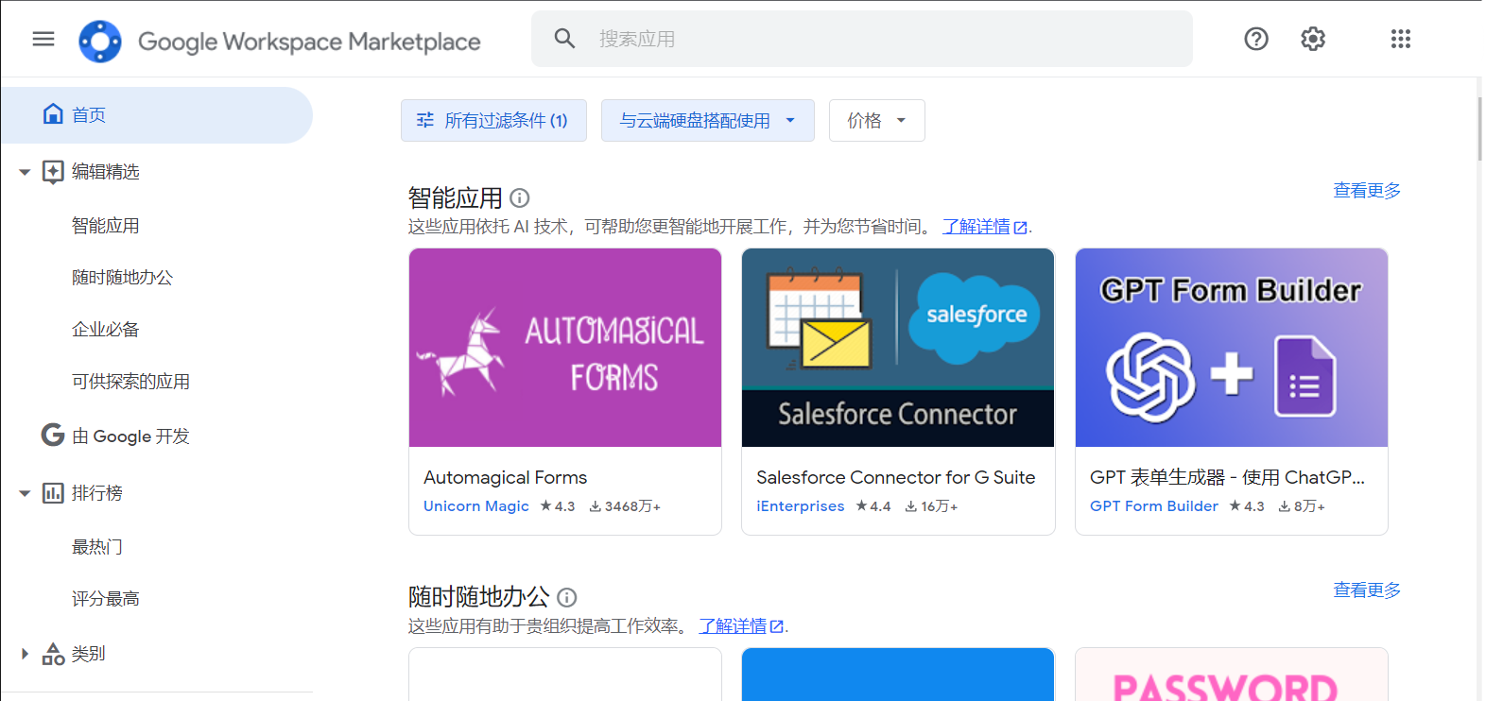Image resolution: width=1486 pixels, height=701 pixels.
Task: Click the search magnifier icon
Action: [x=564, y=39]
